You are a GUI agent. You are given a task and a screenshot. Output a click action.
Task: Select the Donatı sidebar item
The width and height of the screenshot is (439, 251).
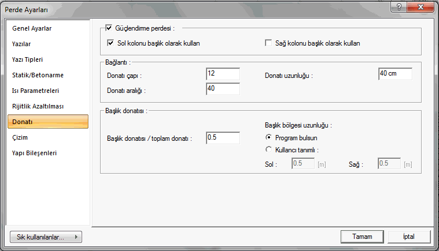tap(48, 122)
